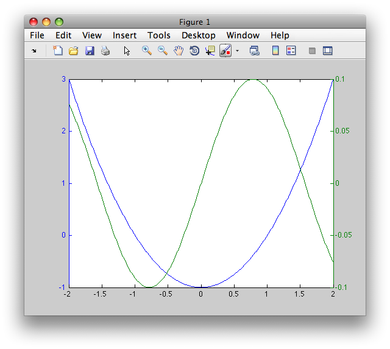
Task: Insert a colorbar
Action: pos(275,51)
